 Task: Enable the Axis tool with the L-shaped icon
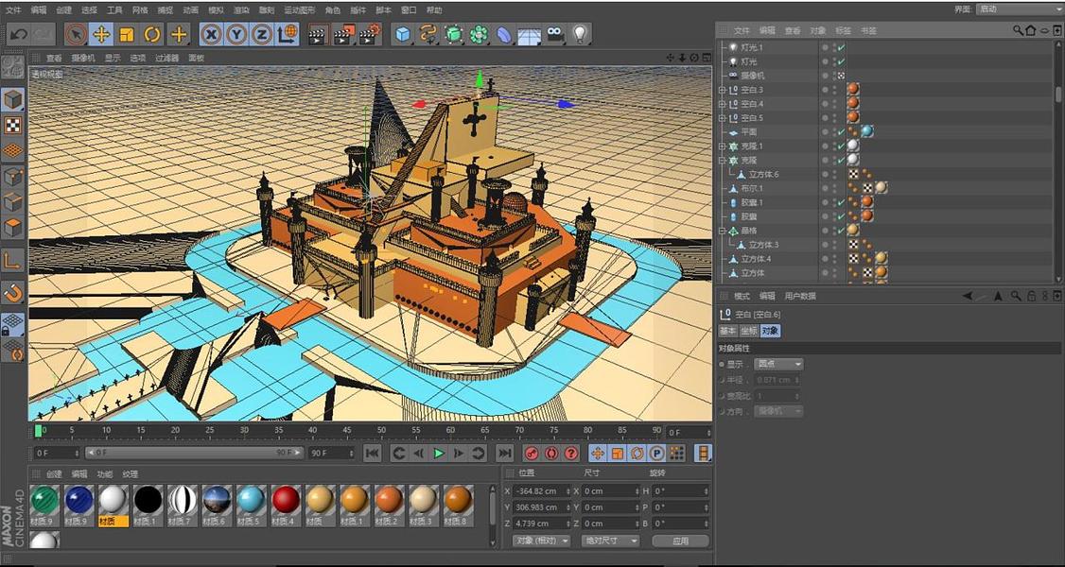coord(13,261)
